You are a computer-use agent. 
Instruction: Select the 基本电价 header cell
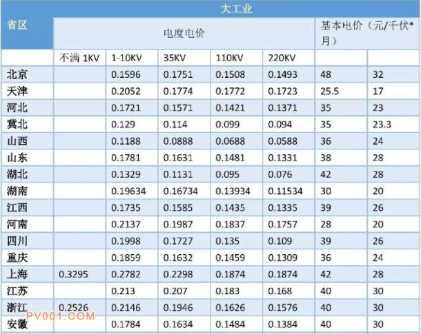(366, 32)
